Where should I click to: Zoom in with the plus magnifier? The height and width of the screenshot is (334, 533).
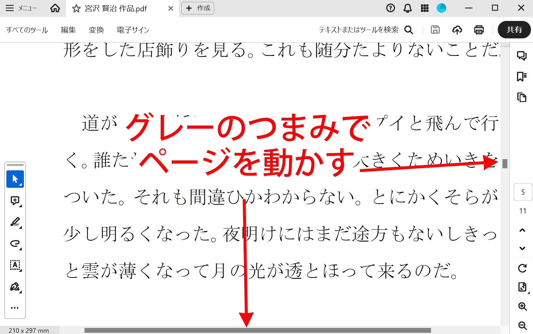(x=523, y=306)
